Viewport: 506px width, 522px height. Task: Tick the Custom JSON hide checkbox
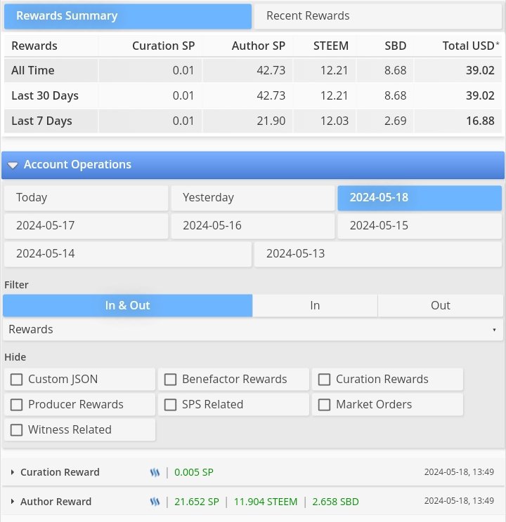(x=16, y=379)
